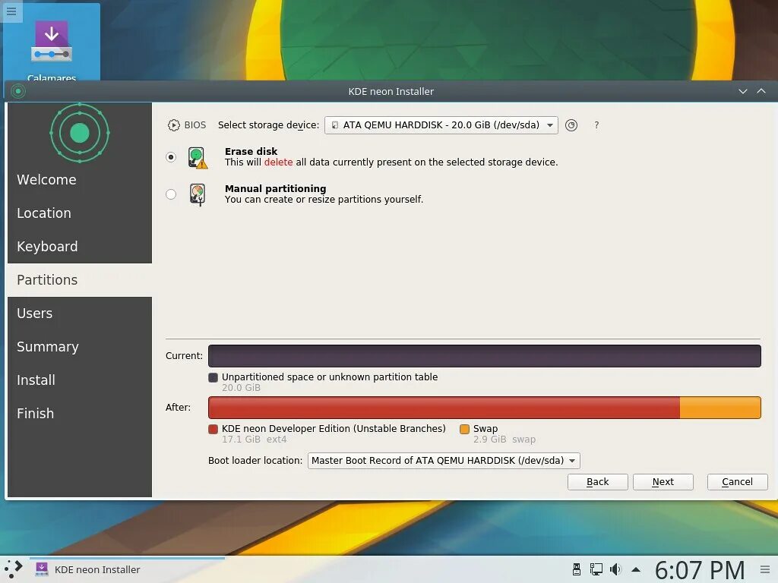Click the KDE neon logo in sidebar
Viewport: 778px width, 583px height.
coord(79,133)
